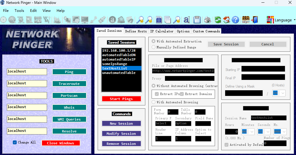Click the seashell monitor toolbar icon

pos(76,20)
